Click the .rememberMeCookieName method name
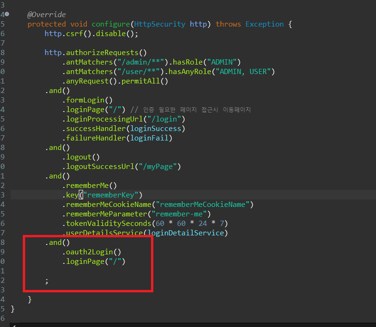The image size is (376, 327). pos(109,205)
